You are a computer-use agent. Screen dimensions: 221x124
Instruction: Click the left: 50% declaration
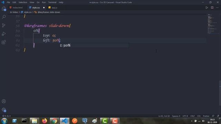click(51, 40)
